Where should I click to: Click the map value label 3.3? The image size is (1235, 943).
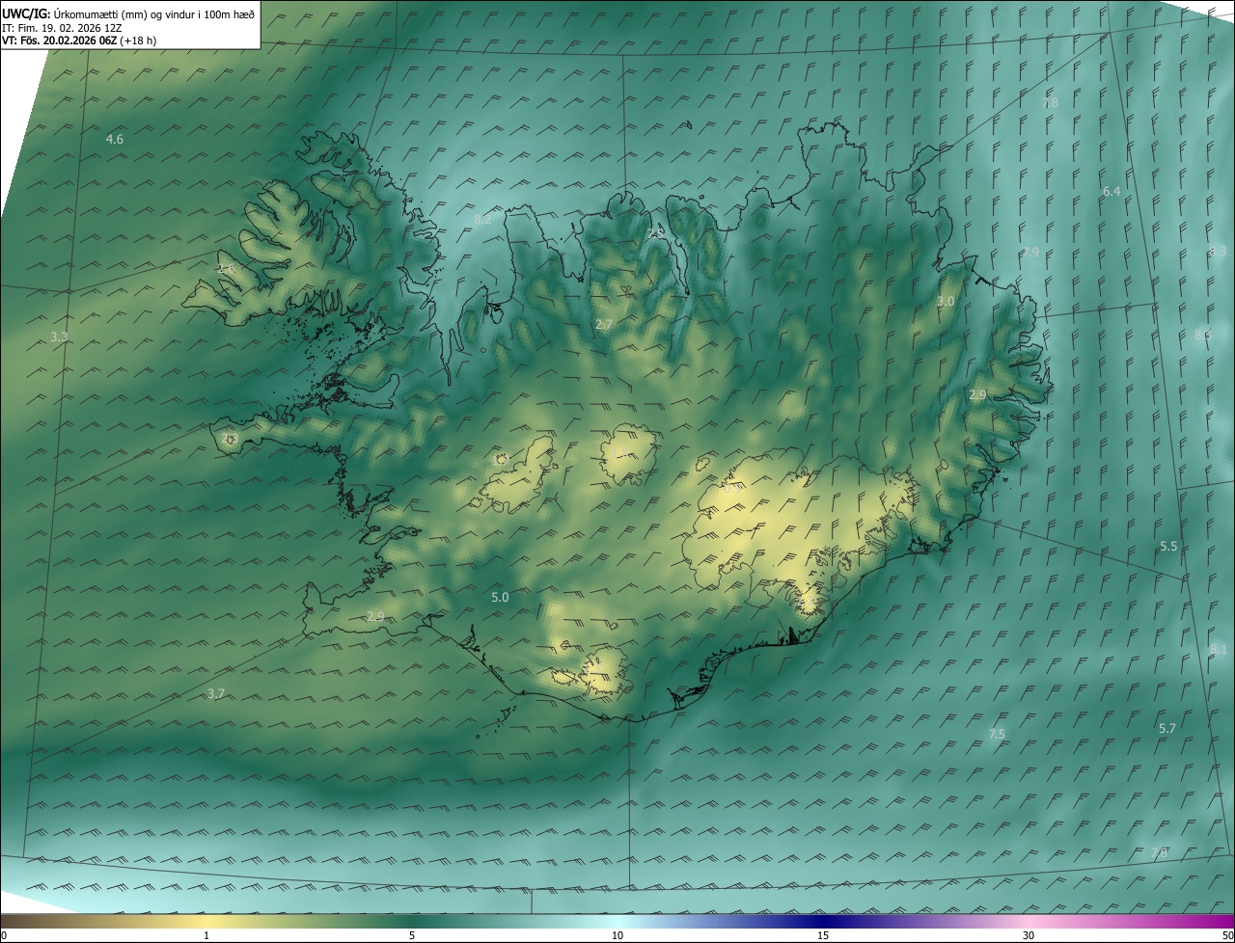pos(59,337)
